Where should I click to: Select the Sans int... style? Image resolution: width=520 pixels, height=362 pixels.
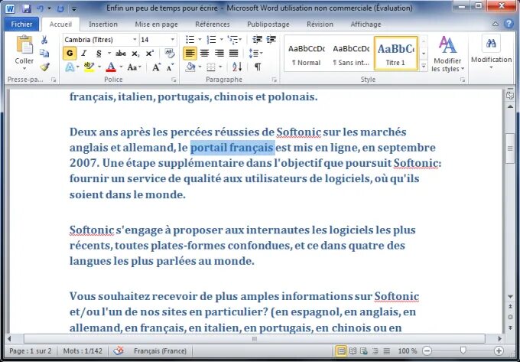tap(351, 54)
